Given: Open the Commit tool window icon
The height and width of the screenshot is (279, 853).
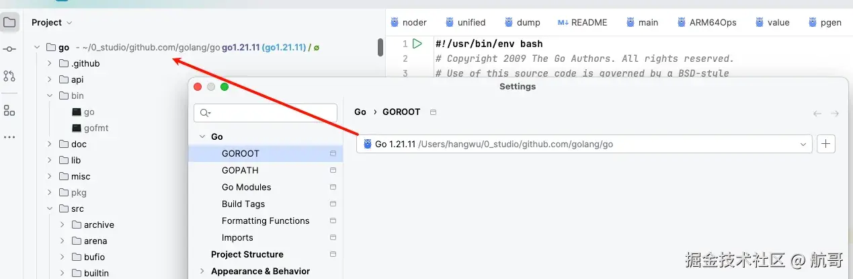Looking at the screenshot, I should [9, 49].
